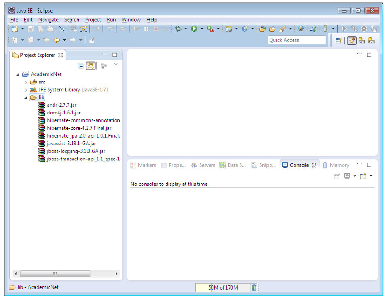Click the Search flashlight toolbar icon
Screen dimensions: 388x298
(x=283, y=29)
